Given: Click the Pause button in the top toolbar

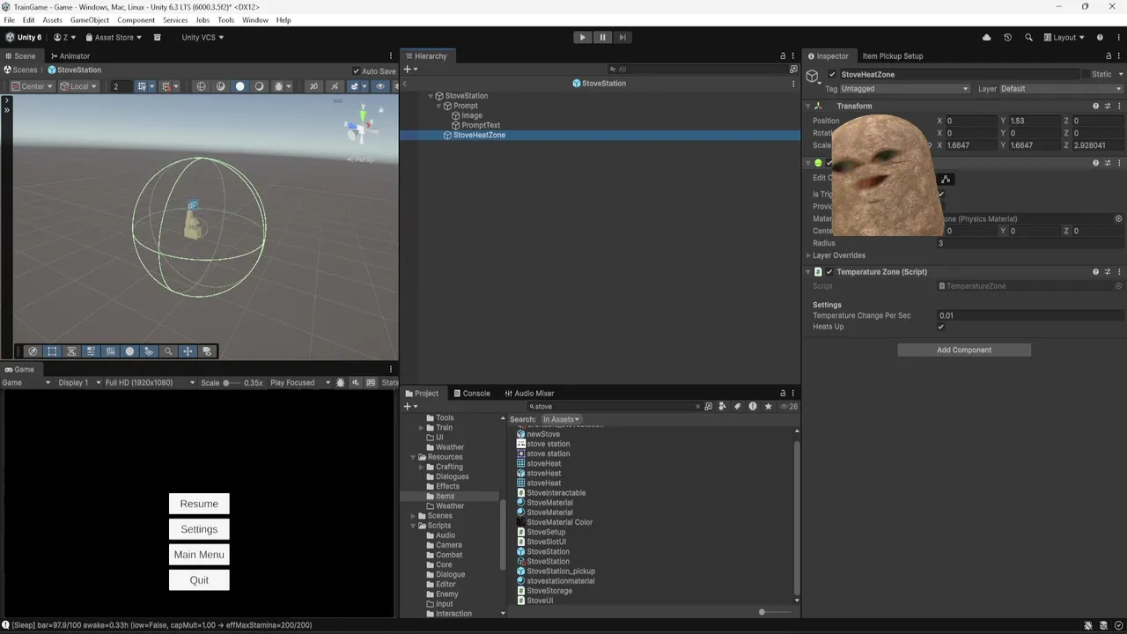Looking at the screenshot, I should [x=602, y=37].
